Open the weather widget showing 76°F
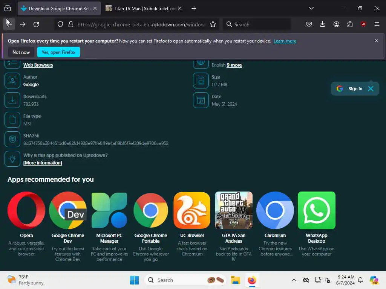 [25, 280]
